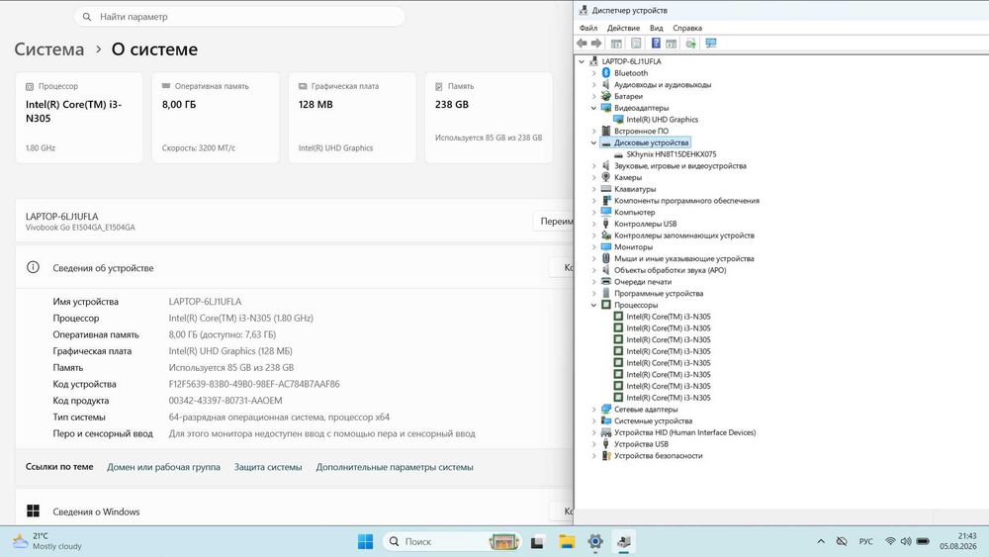Open the weather widget showing 21°C
Image resolution: width=989 pixels, height=557 pixels.
tap(47, 541)
